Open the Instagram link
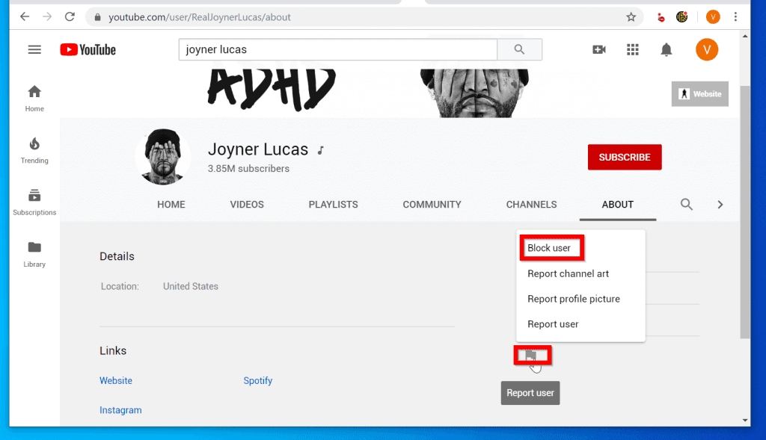This screenshot has width=766, height=440. point(120,410)
